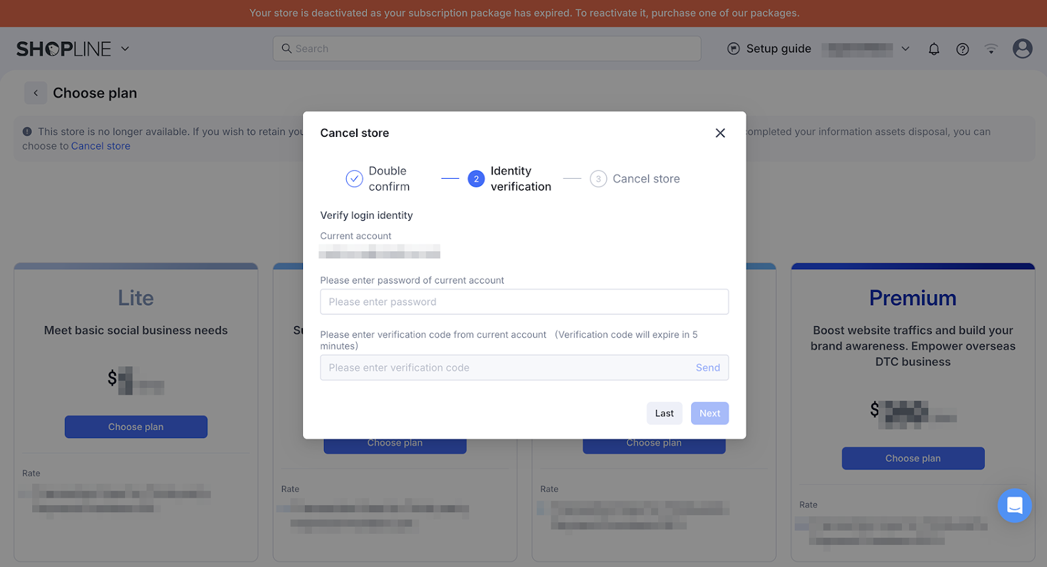
Task: Open the help question mark icon
Action: [962, 49]
